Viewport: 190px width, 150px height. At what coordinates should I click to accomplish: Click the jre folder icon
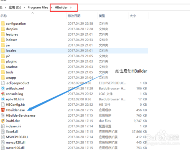[x=3, y=45]
